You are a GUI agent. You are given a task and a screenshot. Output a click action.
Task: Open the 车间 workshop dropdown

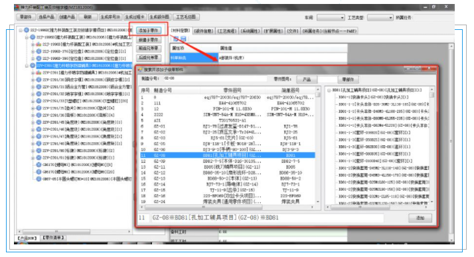pyautogui.click(x=331, y=18)
